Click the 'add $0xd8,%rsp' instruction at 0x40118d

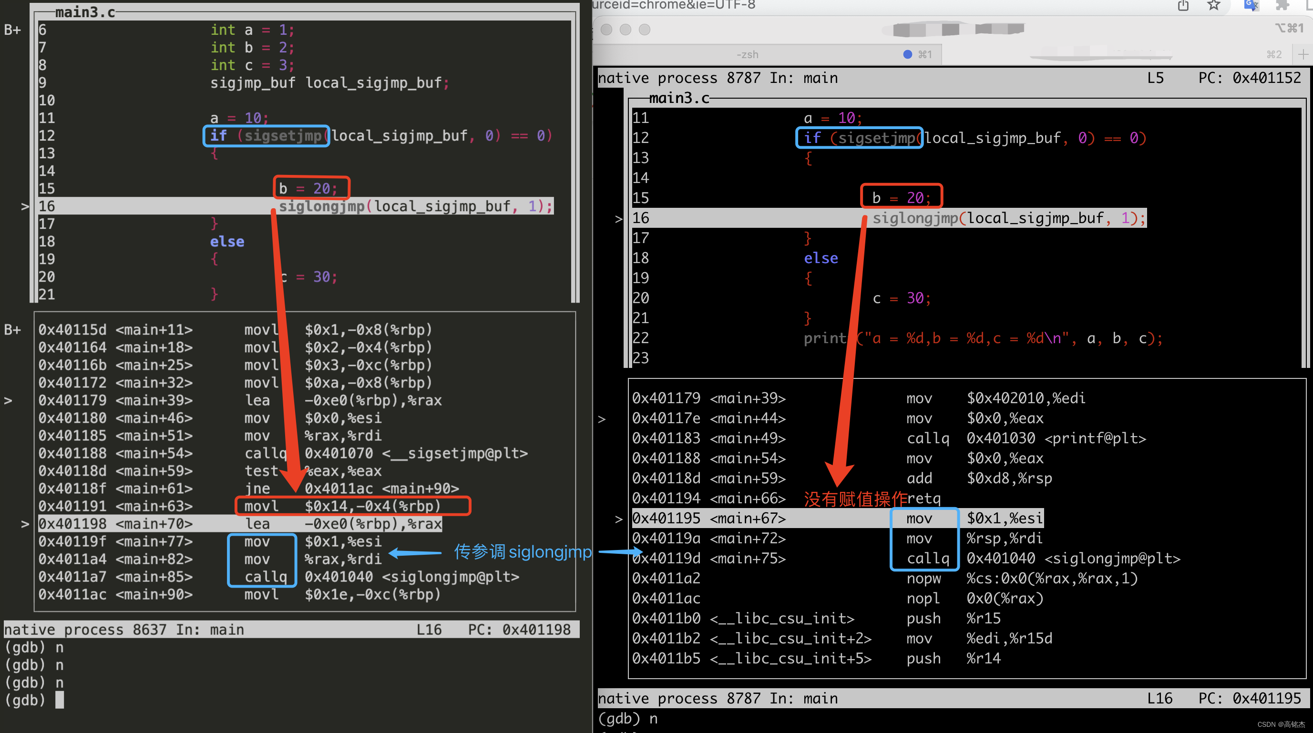[x=979, y=478]
